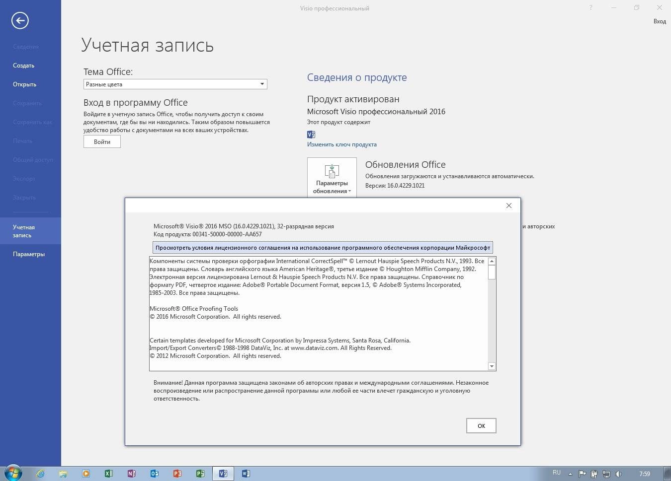Viewport: 671px width, 481px height.
Task: Select the active Visio taskbar icon
Action: click(x=223, y=474)
